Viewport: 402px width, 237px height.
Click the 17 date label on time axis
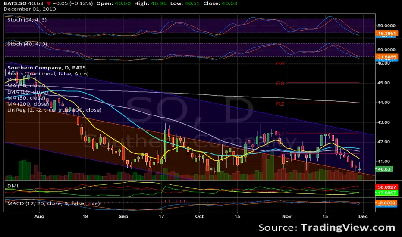[x=161, y=216]
